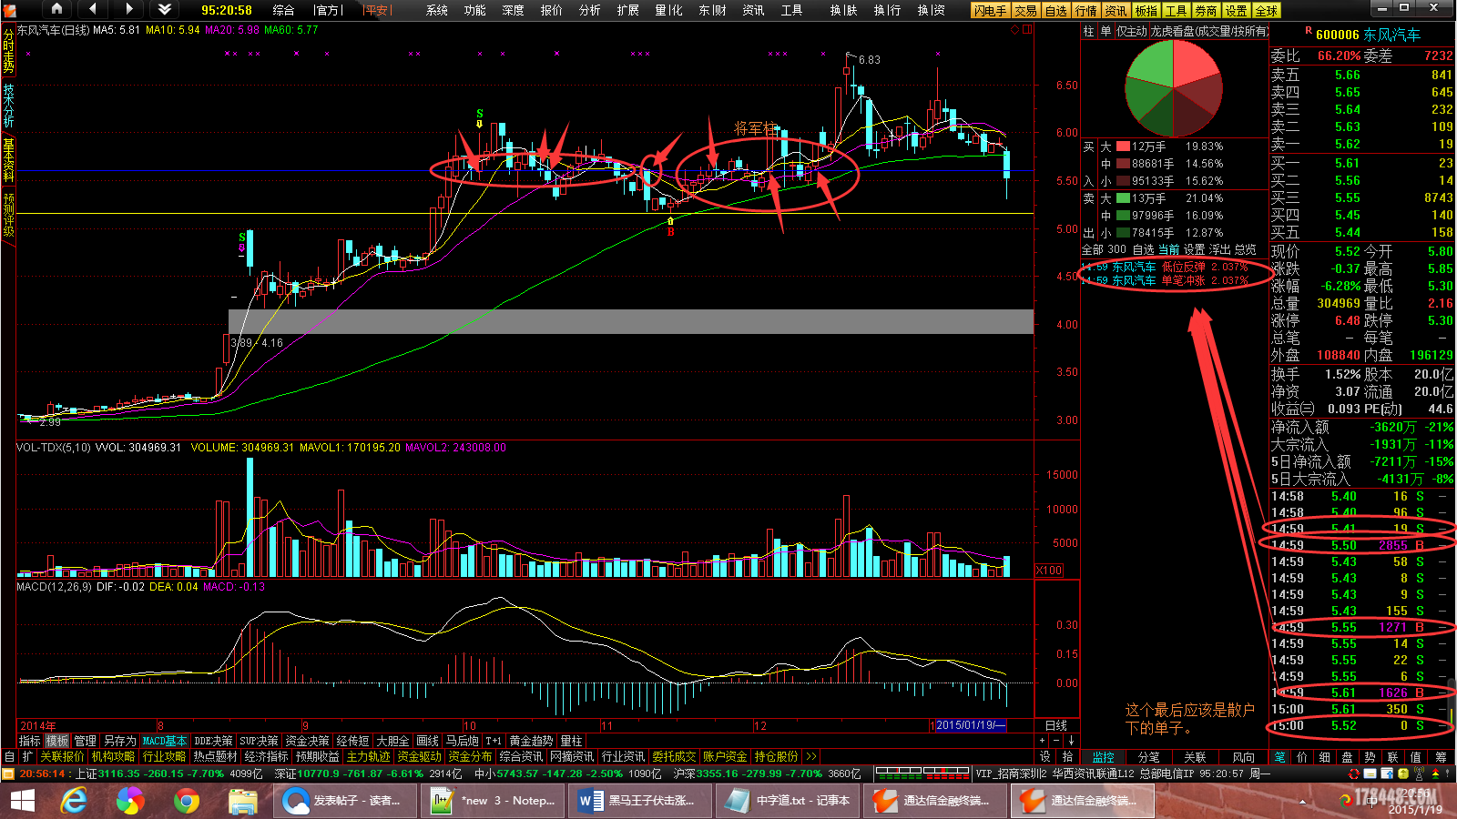Click 设置 in the monitor filter row
This screenshot has width=1457, height=819.
[x=1194, y=249]
